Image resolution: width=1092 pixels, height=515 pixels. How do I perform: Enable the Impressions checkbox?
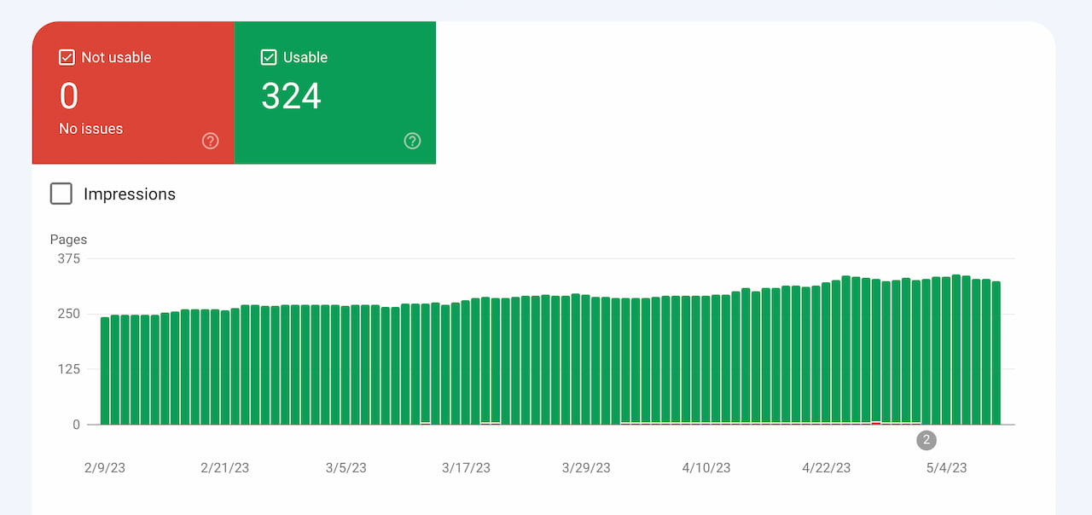[61, 194]
